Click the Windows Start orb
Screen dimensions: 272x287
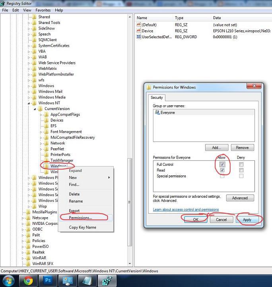(x=8, y=280)
